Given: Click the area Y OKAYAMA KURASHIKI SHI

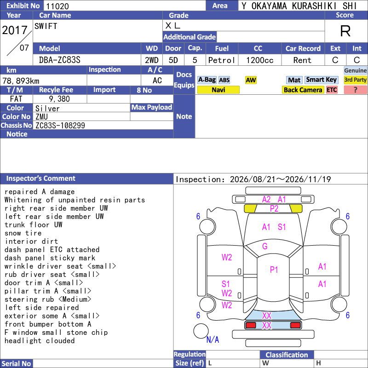Looking at the screenshot, I should 299,6.
